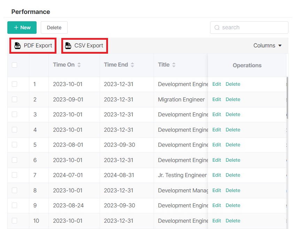The width and height of the screenshot is (293, 229).
Task: Click the CSV Export file icon
Action: tap(68, 45)
